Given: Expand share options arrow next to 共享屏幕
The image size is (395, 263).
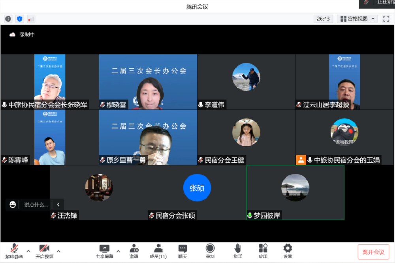Looking at the screenshot, I should click(118, 251).
